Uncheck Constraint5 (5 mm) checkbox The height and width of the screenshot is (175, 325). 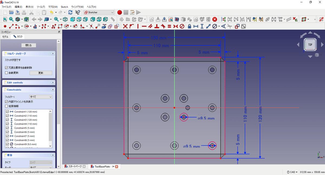point(8,128)
